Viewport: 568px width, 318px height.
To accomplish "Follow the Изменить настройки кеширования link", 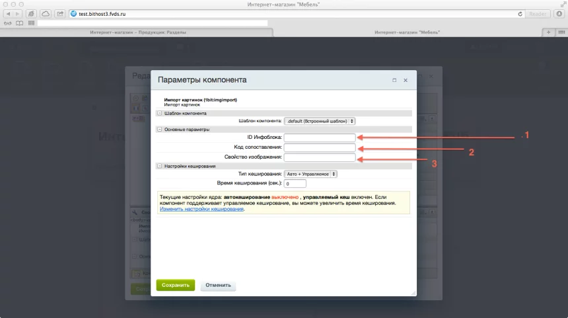I will click(201, 209).
